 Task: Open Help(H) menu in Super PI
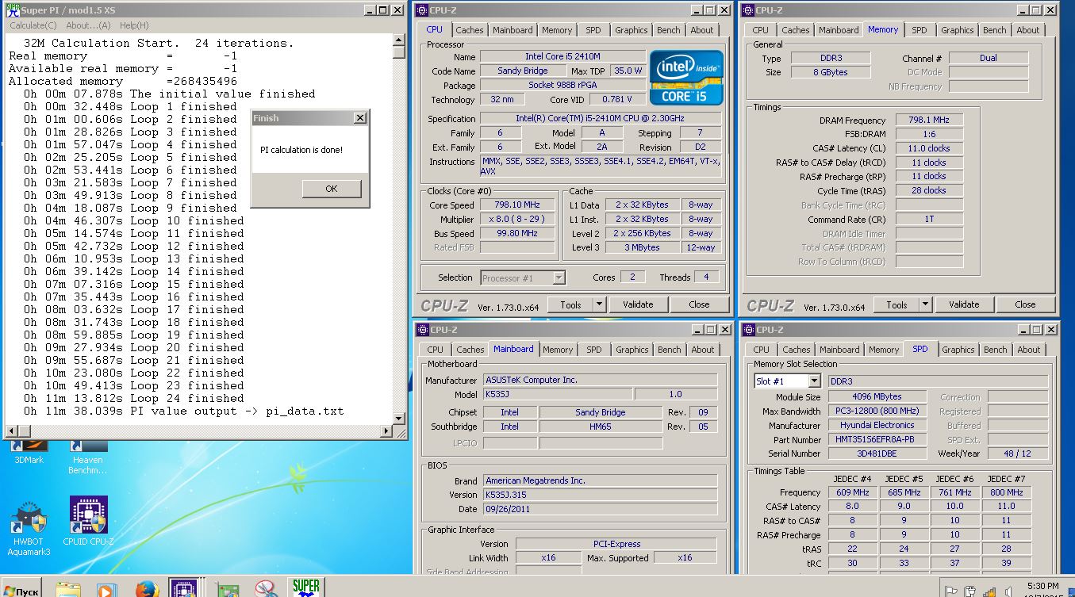[134, 25]
